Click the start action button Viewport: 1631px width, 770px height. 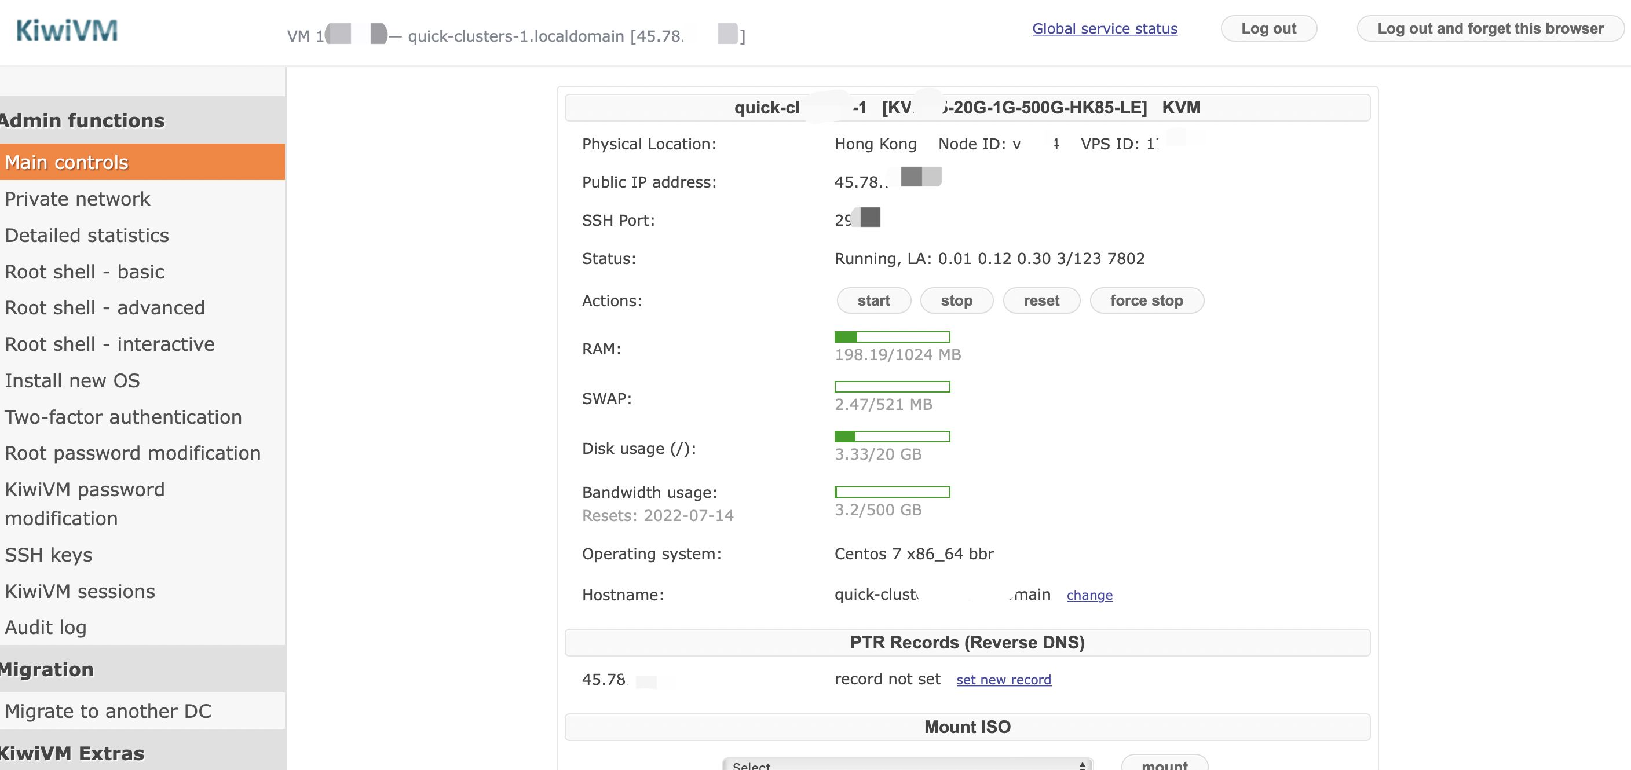[874, 300]
